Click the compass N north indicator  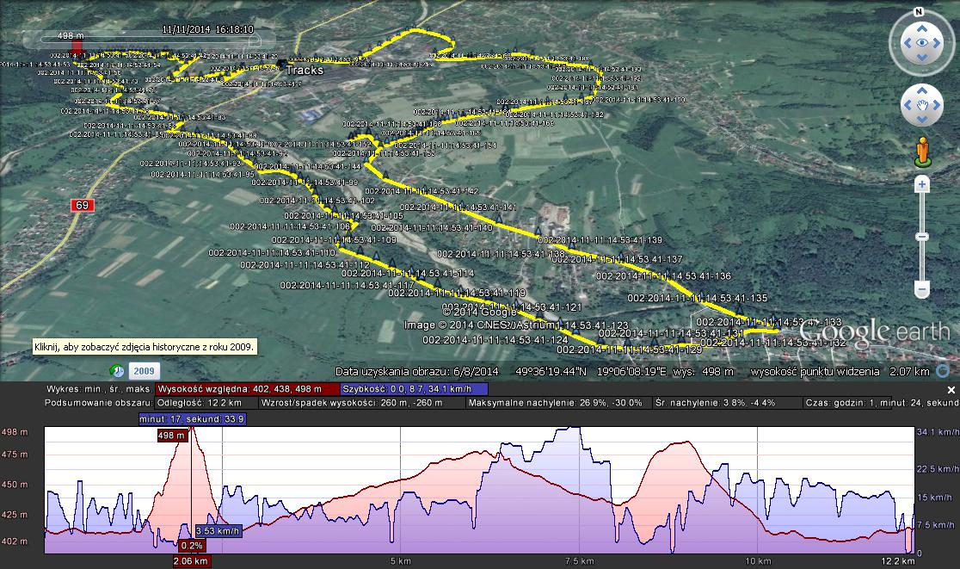919,12
